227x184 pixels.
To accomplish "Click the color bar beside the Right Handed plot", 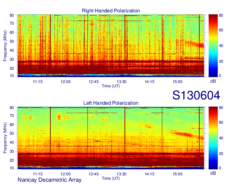I will [213, 46].
